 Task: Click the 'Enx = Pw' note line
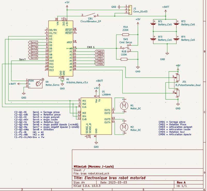(x=38, y=137)
